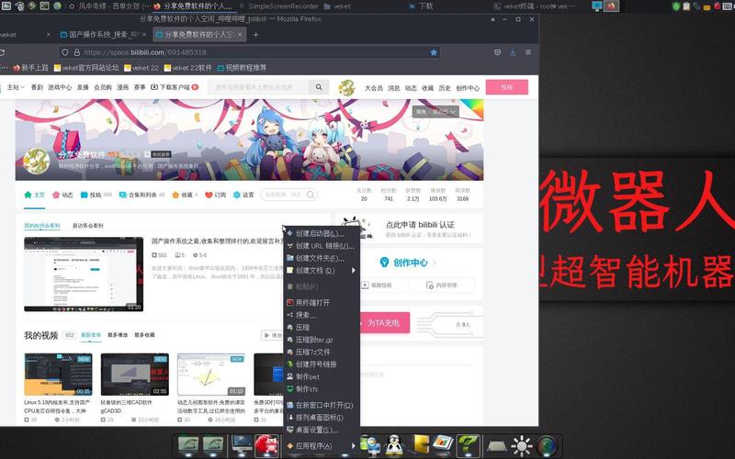
Task: Open the 动态 tab on profile
Action: pos(62,195)
